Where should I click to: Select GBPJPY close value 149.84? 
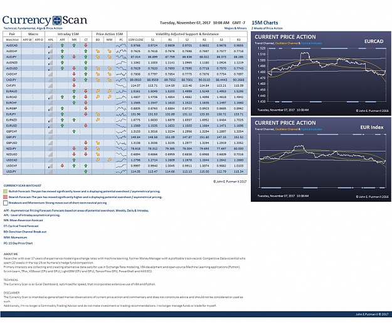coord(135,137)
